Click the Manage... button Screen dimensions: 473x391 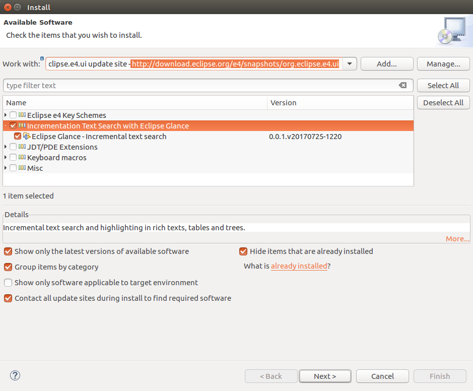pos(443,63)
